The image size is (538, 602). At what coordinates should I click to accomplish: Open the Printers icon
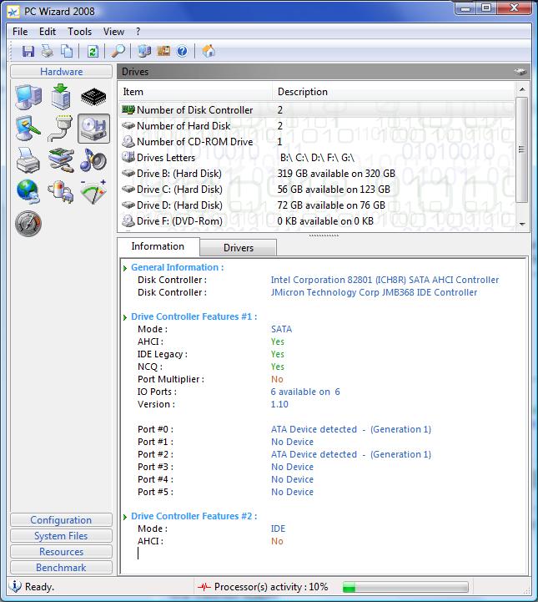28,159
